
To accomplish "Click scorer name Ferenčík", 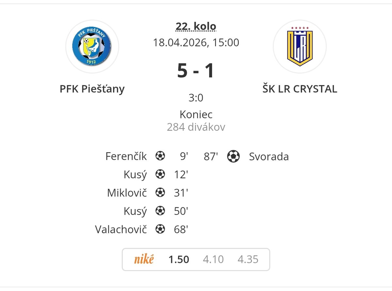I will click(x=126, y=156).
